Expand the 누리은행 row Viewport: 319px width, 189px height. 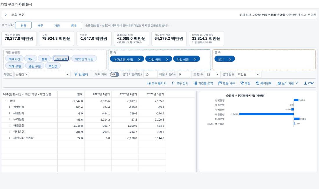10,119
